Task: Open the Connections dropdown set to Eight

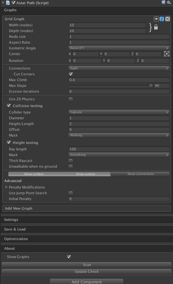Action: 119,68
